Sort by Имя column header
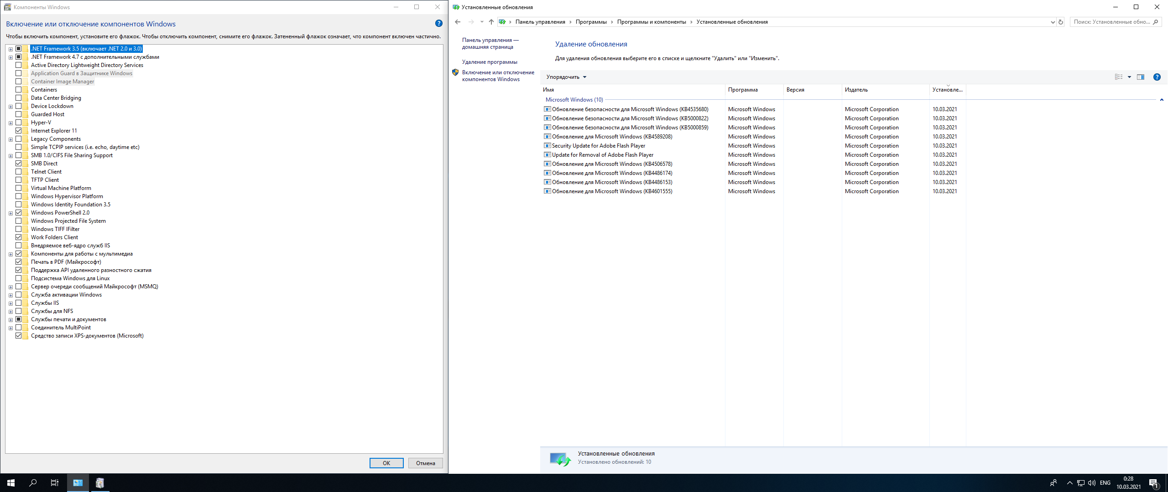Image resolution: width=1168 pixels, height=492 pixels. [632, 90]
